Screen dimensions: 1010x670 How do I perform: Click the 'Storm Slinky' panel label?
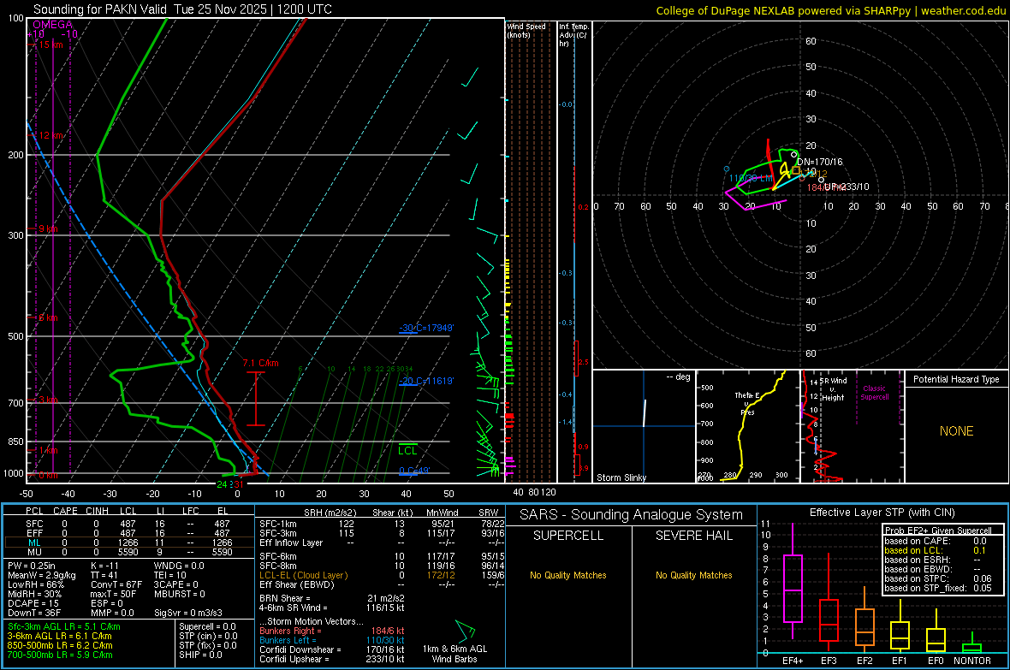coord(621,477)
